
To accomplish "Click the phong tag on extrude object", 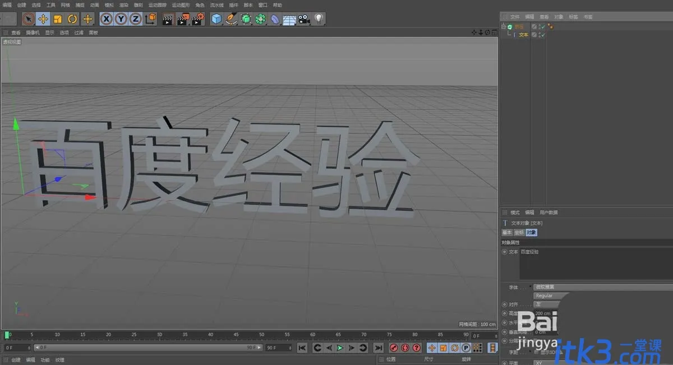I will click(x=551, y=26).
